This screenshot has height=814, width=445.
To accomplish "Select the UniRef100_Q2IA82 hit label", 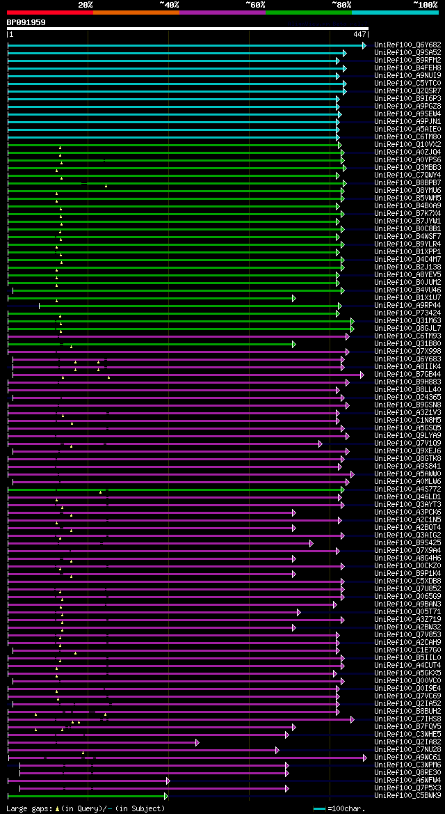I will coord(407,742).
